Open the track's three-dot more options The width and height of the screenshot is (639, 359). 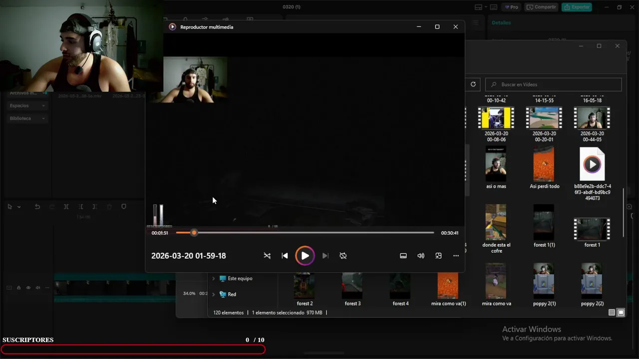click(47, 288)
